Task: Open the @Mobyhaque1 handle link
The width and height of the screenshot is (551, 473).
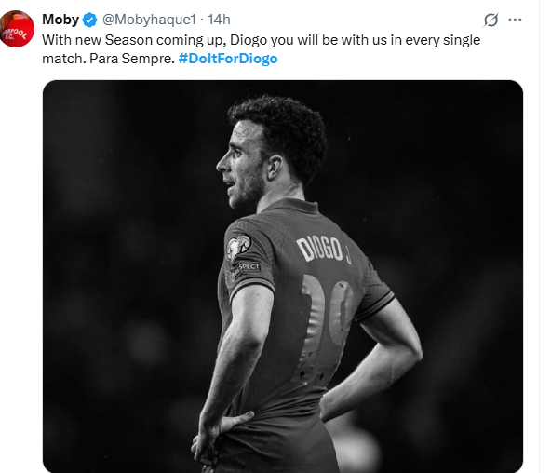Action: tap(149, 20)
